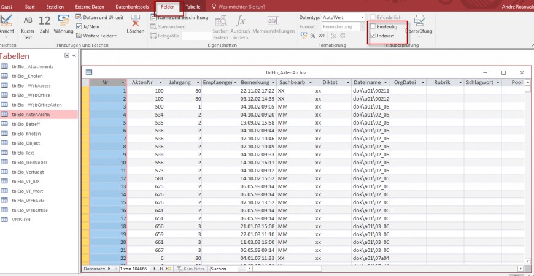Click the Dateiname column header

click(370, 83)
